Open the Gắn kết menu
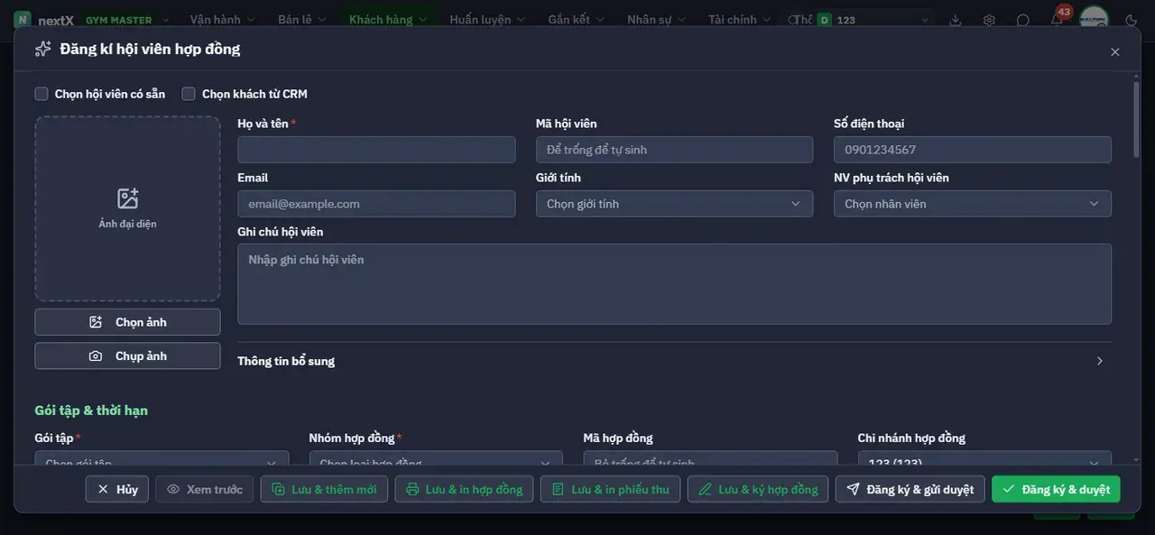 coord(576,20)
